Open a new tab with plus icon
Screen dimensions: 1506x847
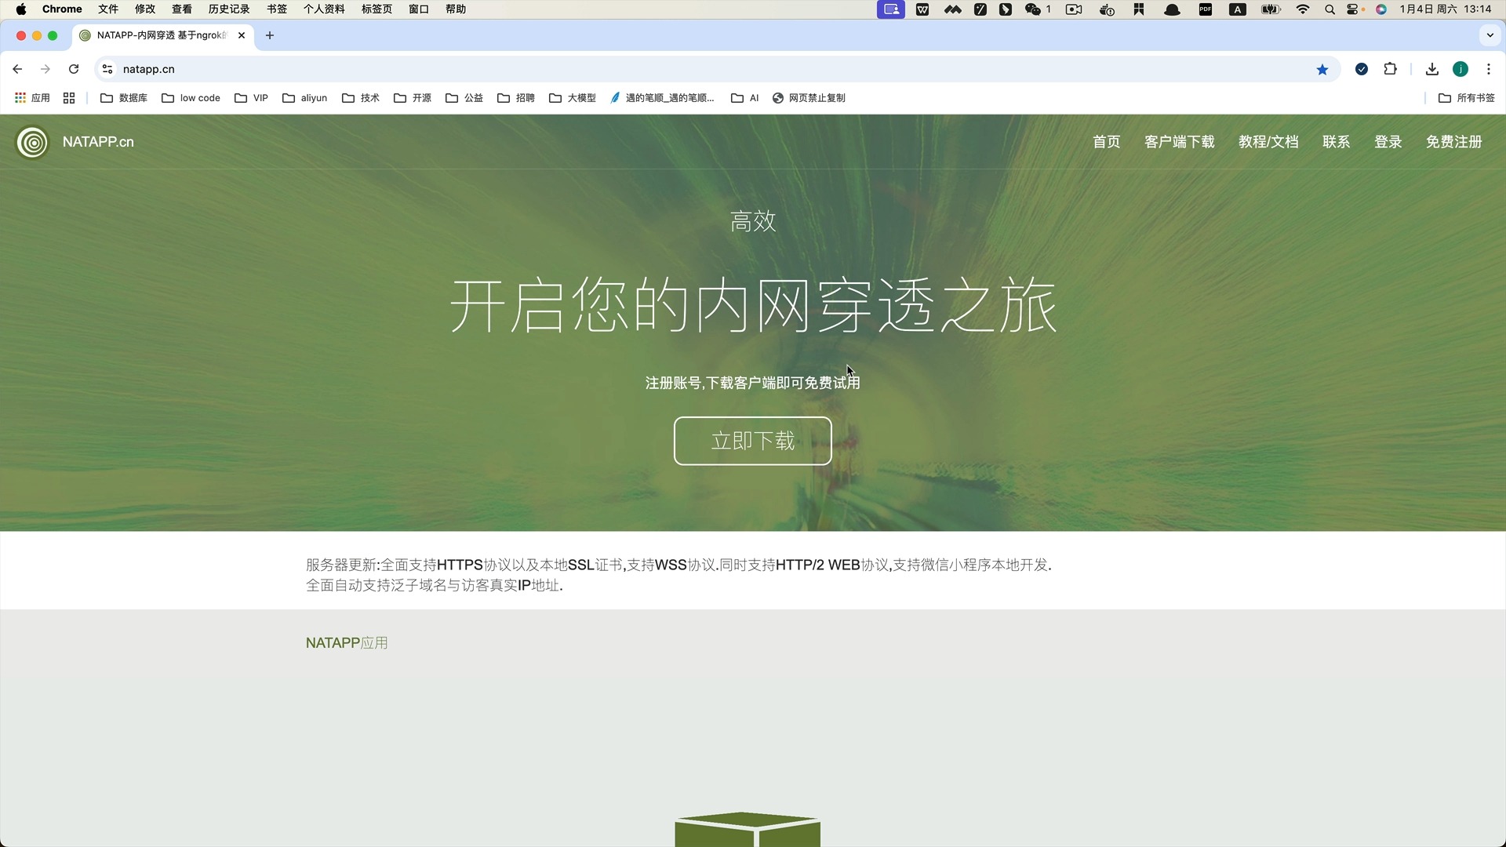coord(270,35)
